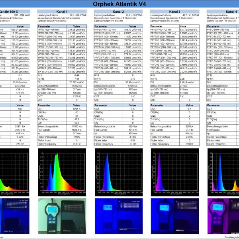
Task: Click Kanal 2 DLI value 30.994 mol/m²
Action: pyautogui.click(x=133, y=82)
